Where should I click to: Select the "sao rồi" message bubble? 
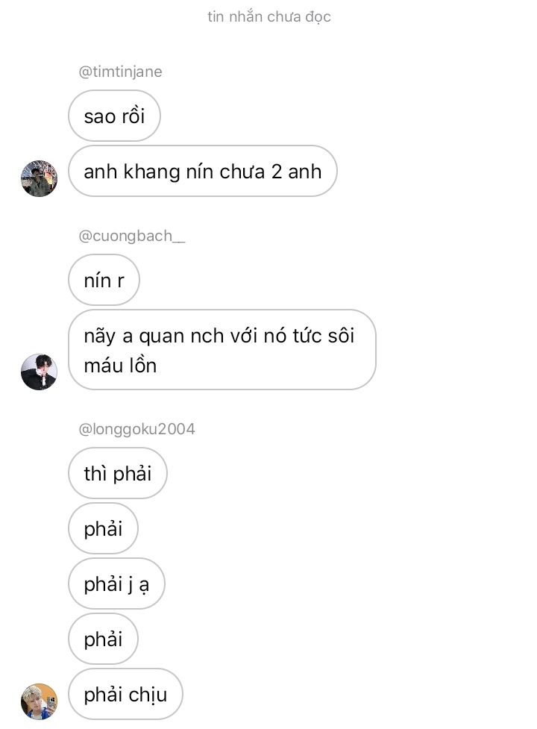coord(114,116)
